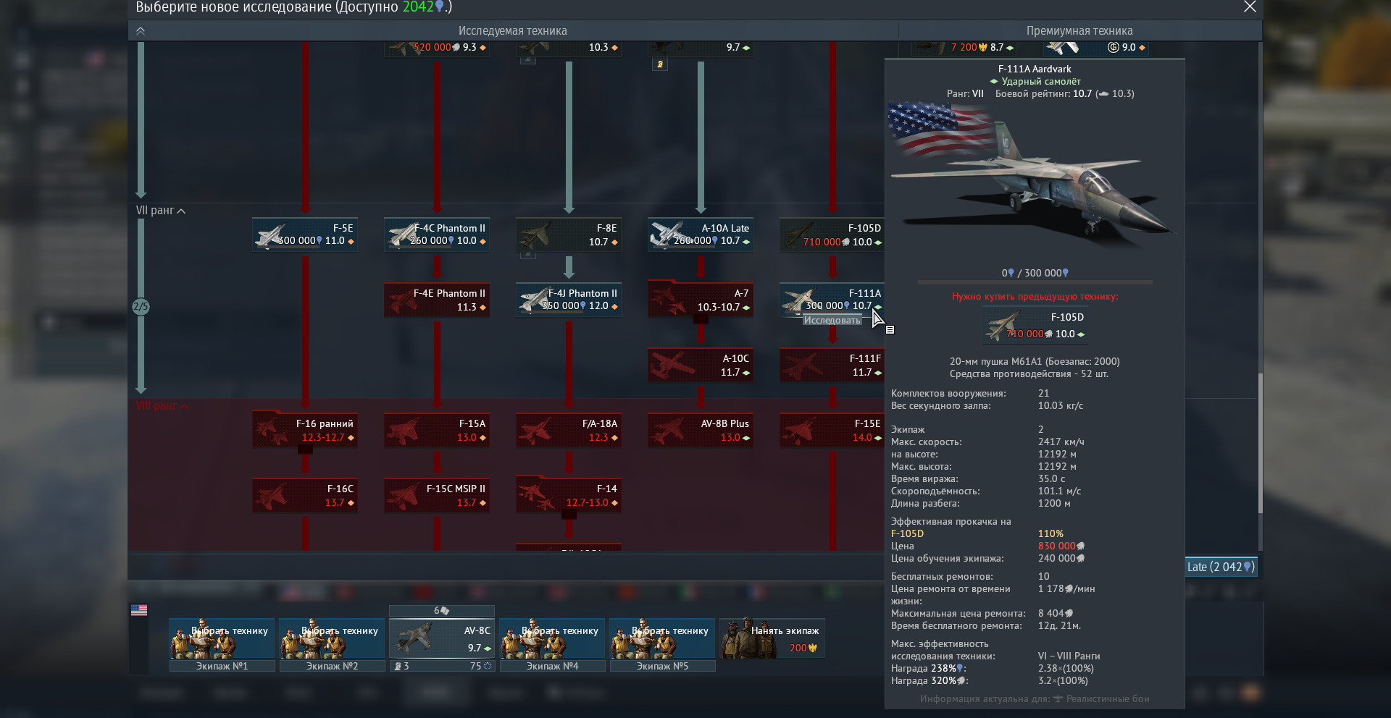The height and width of the screenshot is (718, 1391).
Task: Close the research selection window
Action: point(1250,7)
